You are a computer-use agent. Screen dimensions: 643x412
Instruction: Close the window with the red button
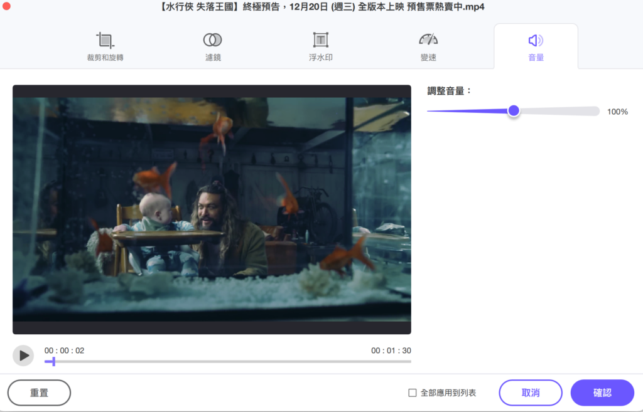tap(6, 6)
